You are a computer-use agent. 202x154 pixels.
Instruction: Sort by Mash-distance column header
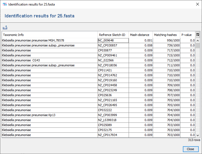tap(140, 35)
